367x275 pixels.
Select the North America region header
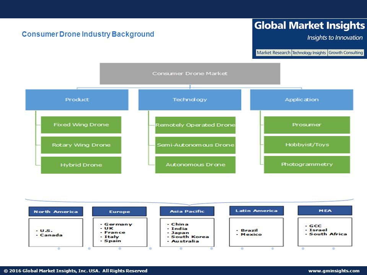coord(56,212)
